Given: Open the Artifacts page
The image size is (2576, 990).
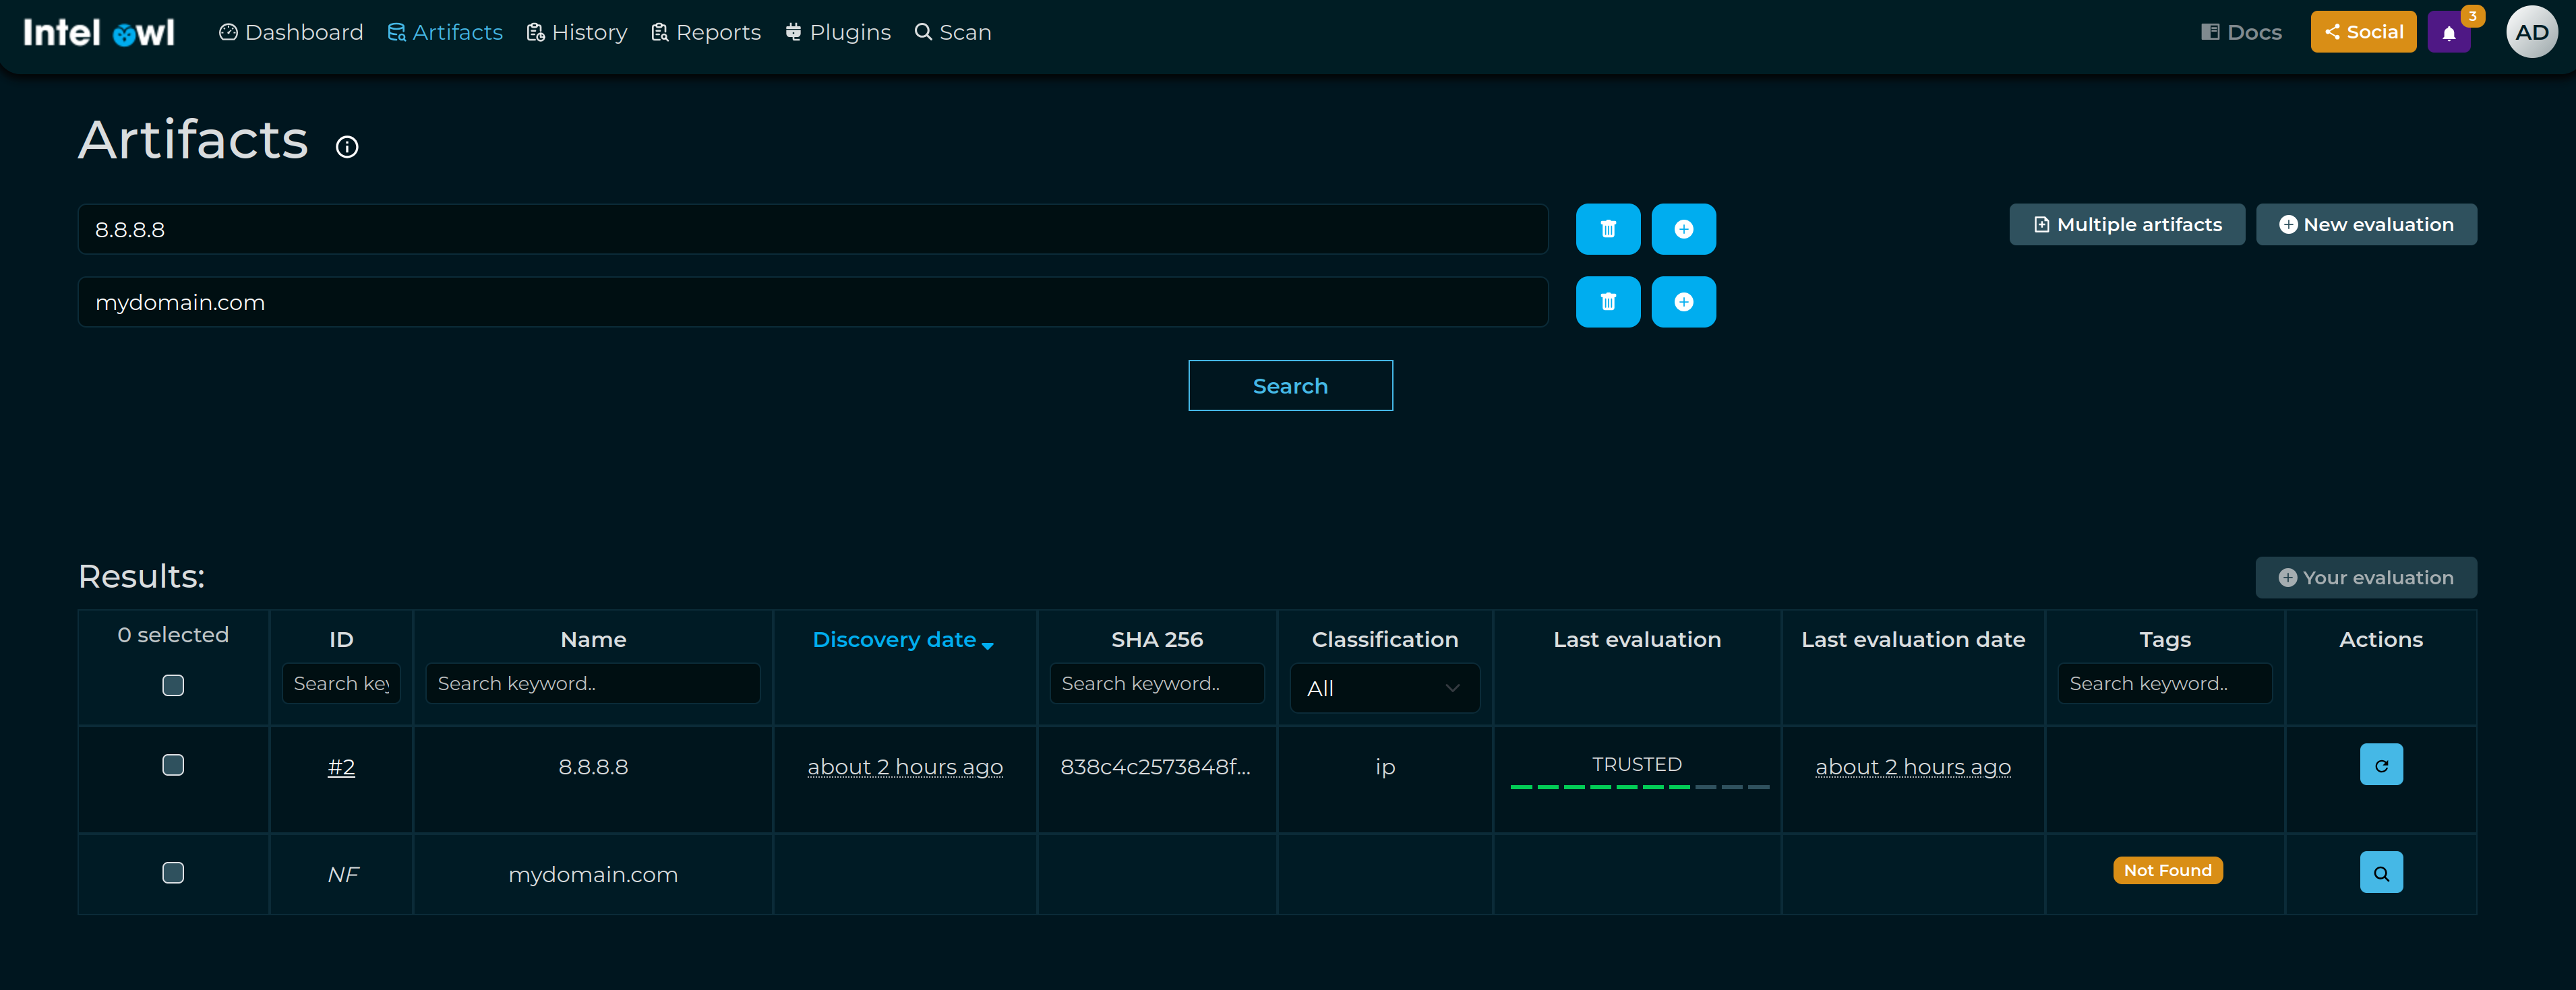Looking at the screenshot, I should click(445, 33).
